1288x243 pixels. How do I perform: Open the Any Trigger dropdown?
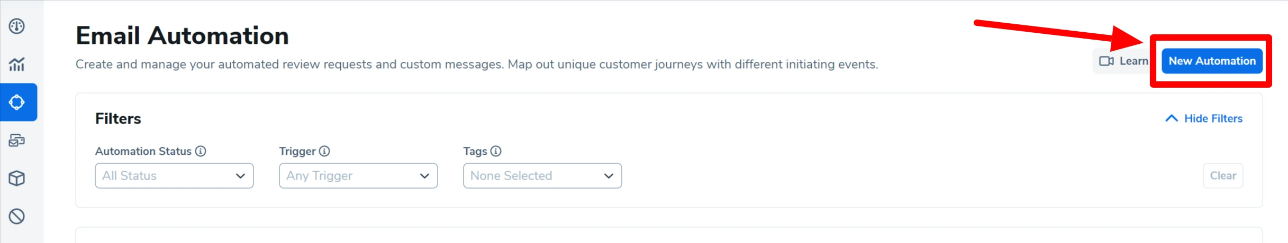point(358,175)
